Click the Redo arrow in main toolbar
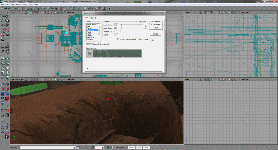Image resolution: width=278 pixels, height=150 pixels. click(x=17, y=9)
